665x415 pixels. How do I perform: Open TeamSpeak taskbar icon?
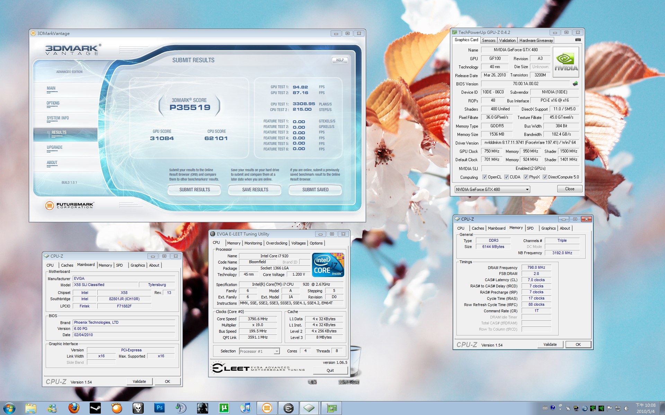click(181, 408)
